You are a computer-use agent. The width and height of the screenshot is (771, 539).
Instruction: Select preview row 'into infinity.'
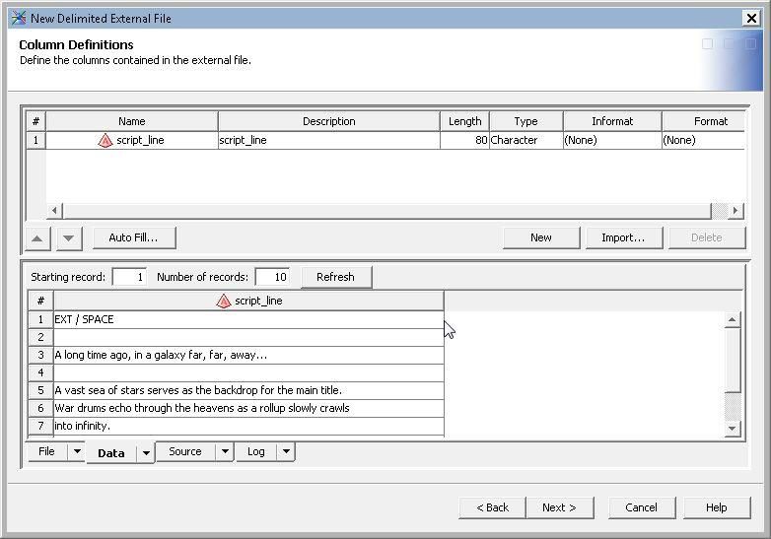click(x=248, y=426)
